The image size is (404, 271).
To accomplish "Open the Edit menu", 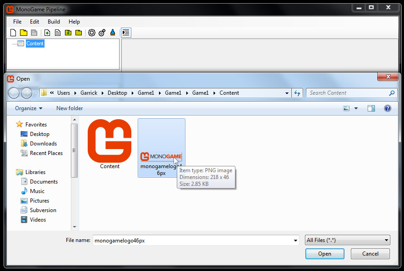I will (x=35, y=22).
